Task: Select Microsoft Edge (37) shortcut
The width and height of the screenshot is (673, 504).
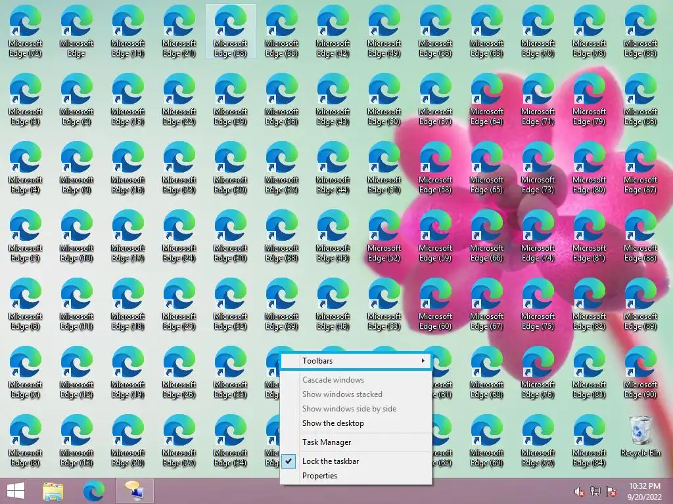Action: [x=281, y=167]
